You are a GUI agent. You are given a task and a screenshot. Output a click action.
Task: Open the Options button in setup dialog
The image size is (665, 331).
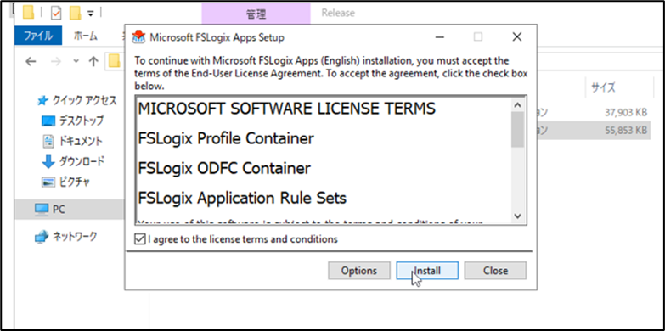click(x=358, y=271)
